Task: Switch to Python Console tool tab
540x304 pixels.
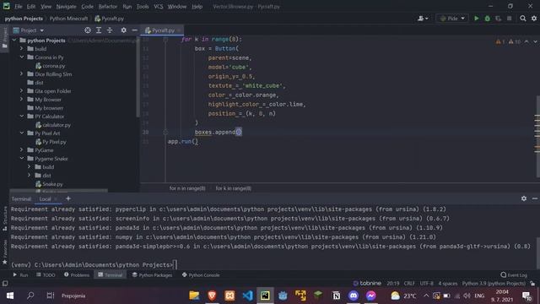Action: pyautogui.click(x=201, y=274)
